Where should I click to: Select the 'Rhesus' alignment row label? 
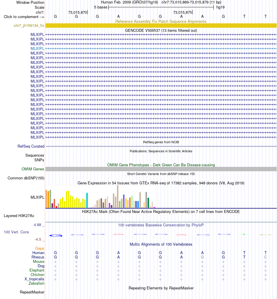click(38, 257)
